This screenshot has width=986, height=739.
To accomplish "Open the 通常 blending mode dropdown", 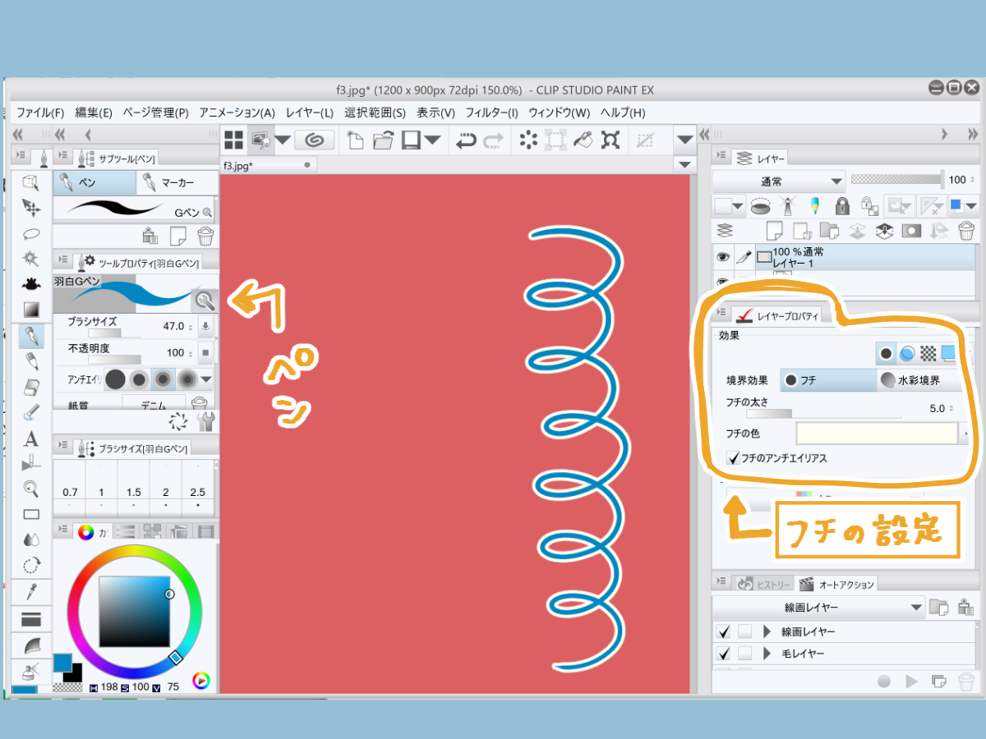I will point(778,181).
